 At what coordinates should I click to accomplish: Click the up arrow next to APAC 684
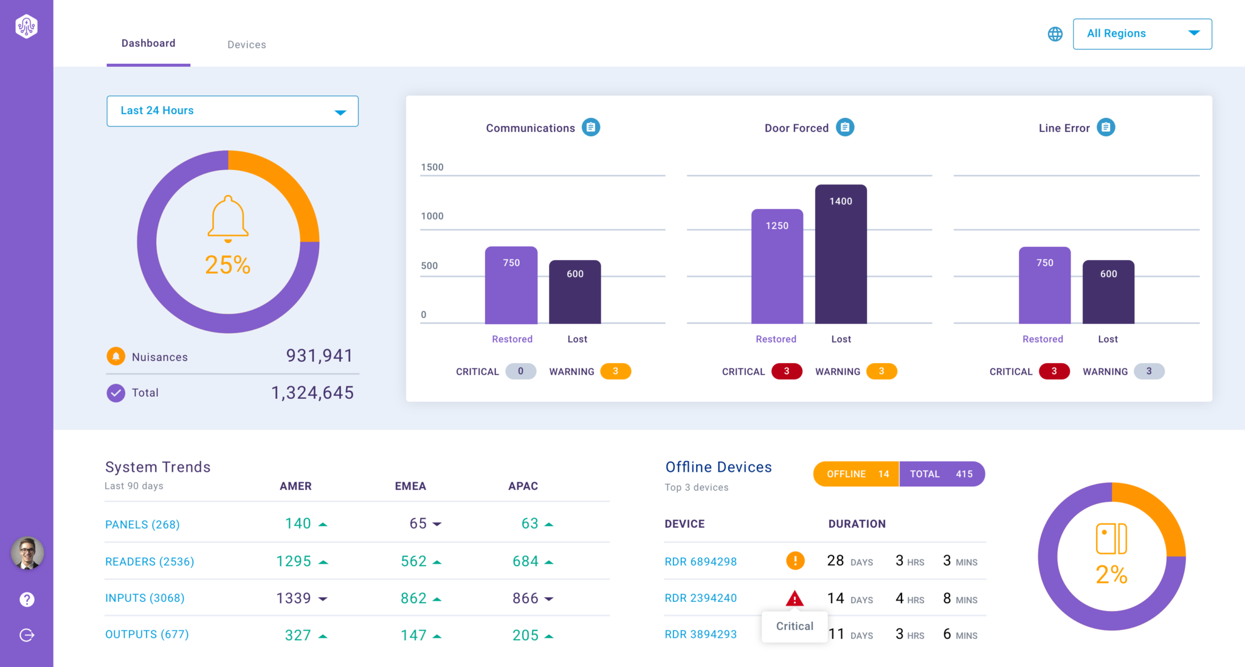549,562
